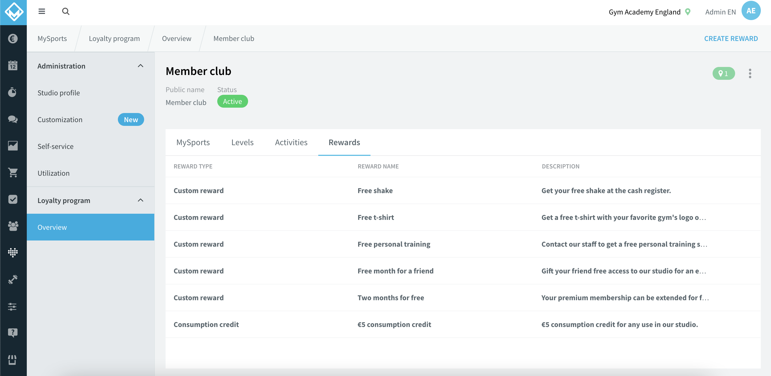Collapse the Loyalty program section
Viewport: 771px width, 376px height.
140,200
